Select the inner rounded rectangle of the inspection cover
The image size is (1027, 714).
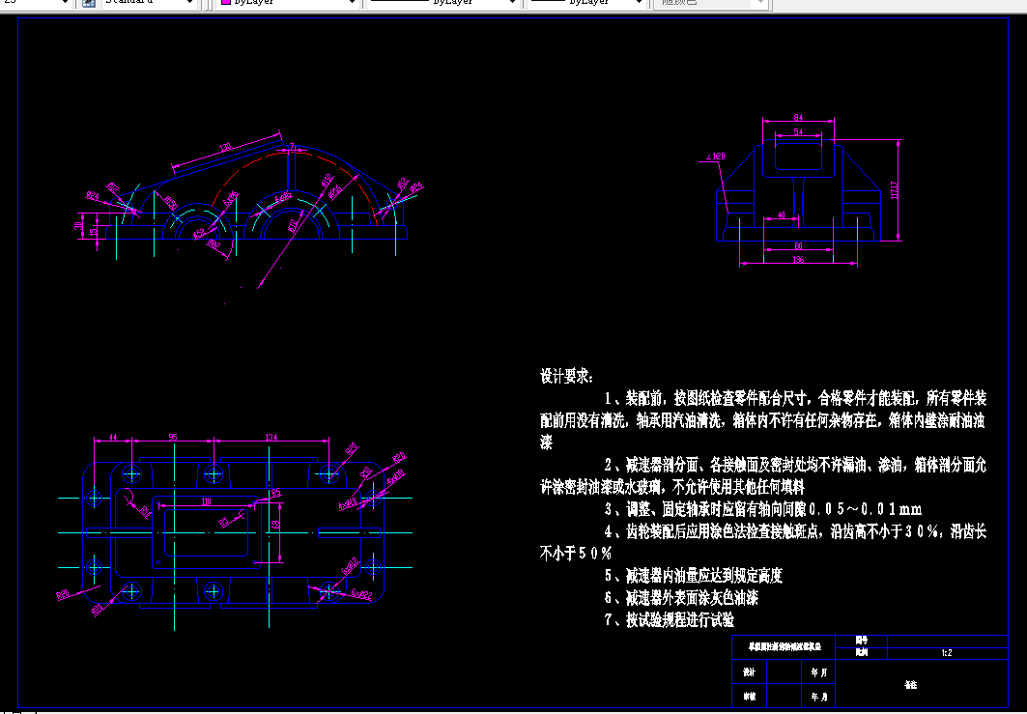(x=206, y=532)
